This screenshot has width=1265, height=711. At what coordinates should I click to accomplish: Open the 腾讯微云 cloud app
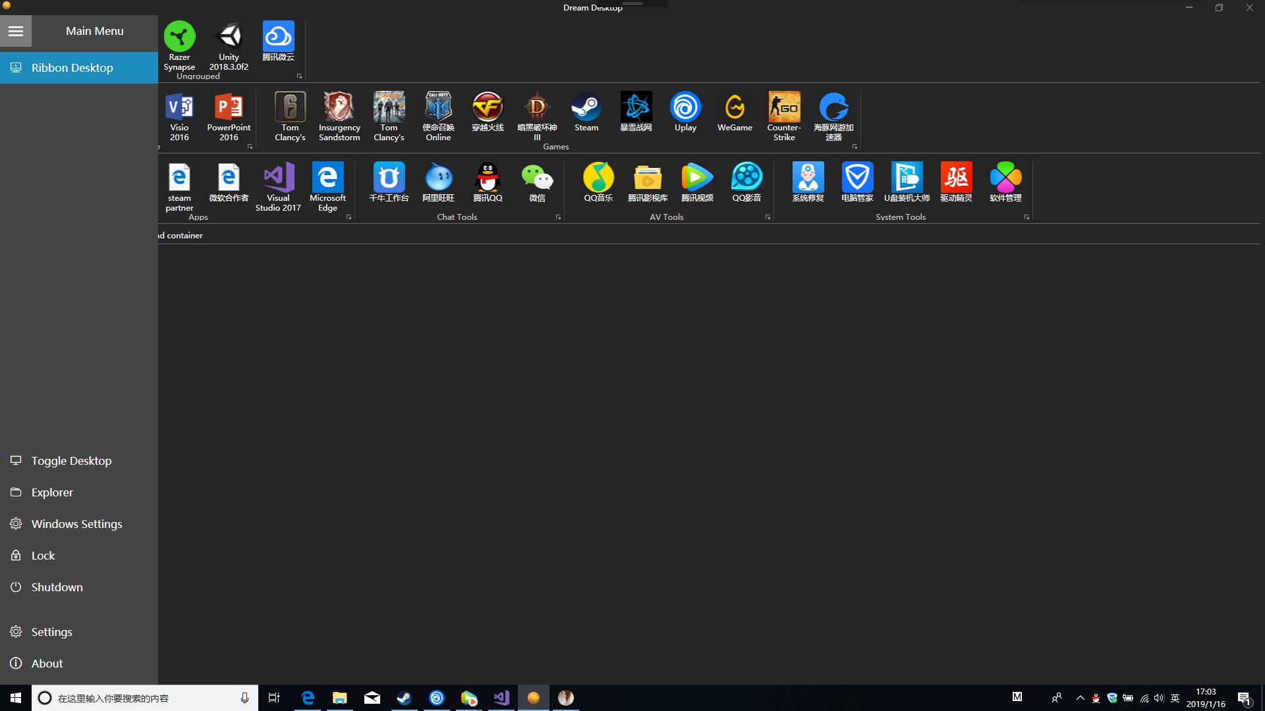pos(278,41)
